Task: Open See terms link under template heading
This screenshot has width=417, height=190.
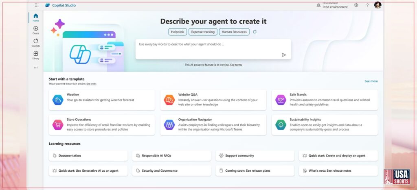Action: tap(91, 84)
